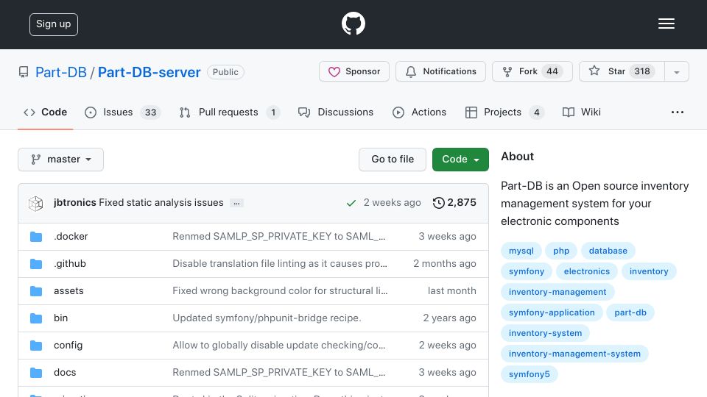The width and height of the screenshot is (707, 397).
Task: Select the inventory topic tag
Action: click(x=649, y=271)
